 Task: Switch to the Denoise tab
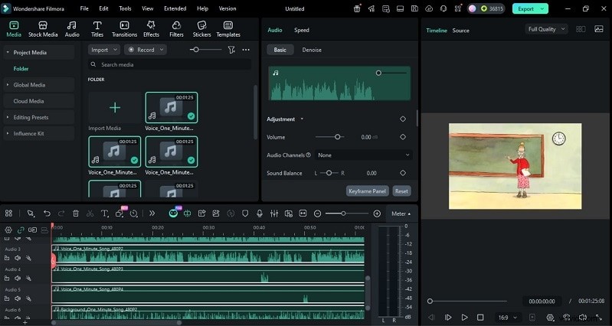tap(312, 50)
